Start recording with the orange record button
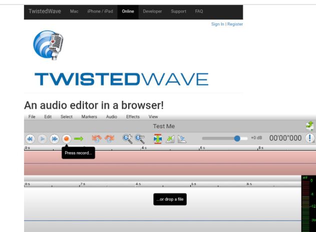Viewport: 316px width, 232px height. (x=67, y=139)
